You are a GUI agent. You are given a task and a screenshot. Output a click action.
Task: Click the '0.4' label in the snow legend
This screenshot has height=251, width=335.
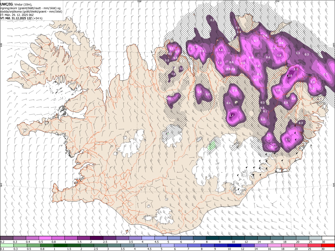(x=28, y=242)
